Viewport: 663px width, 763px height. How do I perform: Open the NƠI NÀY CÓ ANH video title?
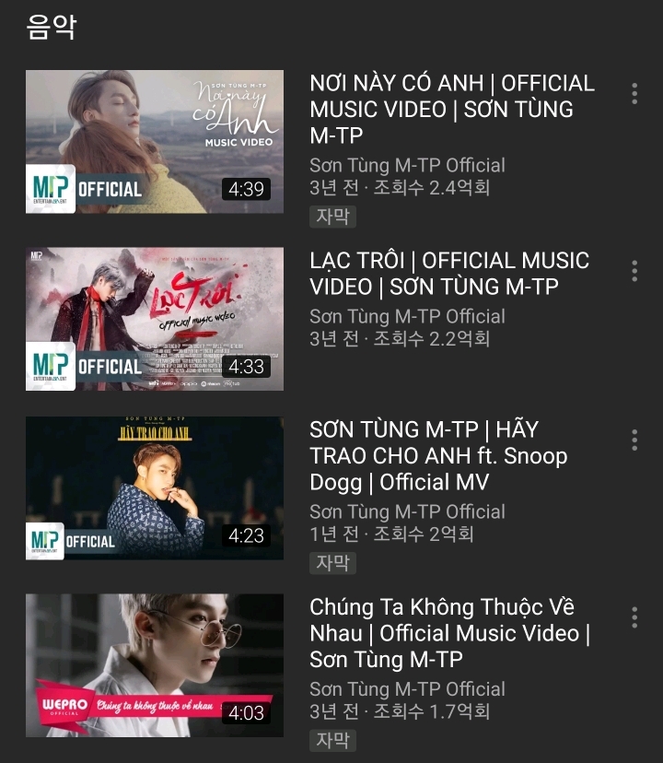tap(452, 110)
